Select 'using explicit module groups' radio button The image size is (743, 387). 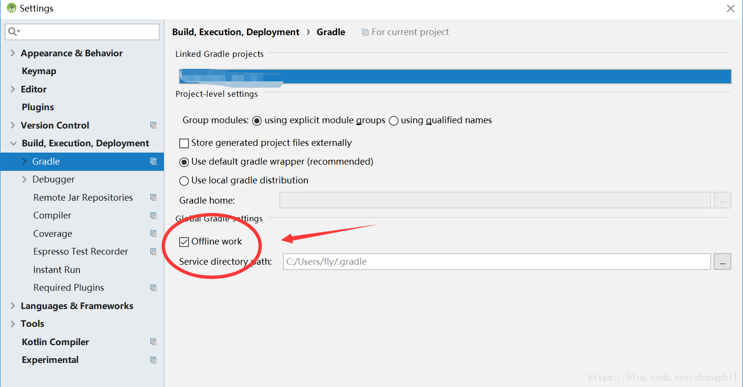(257, 121)
